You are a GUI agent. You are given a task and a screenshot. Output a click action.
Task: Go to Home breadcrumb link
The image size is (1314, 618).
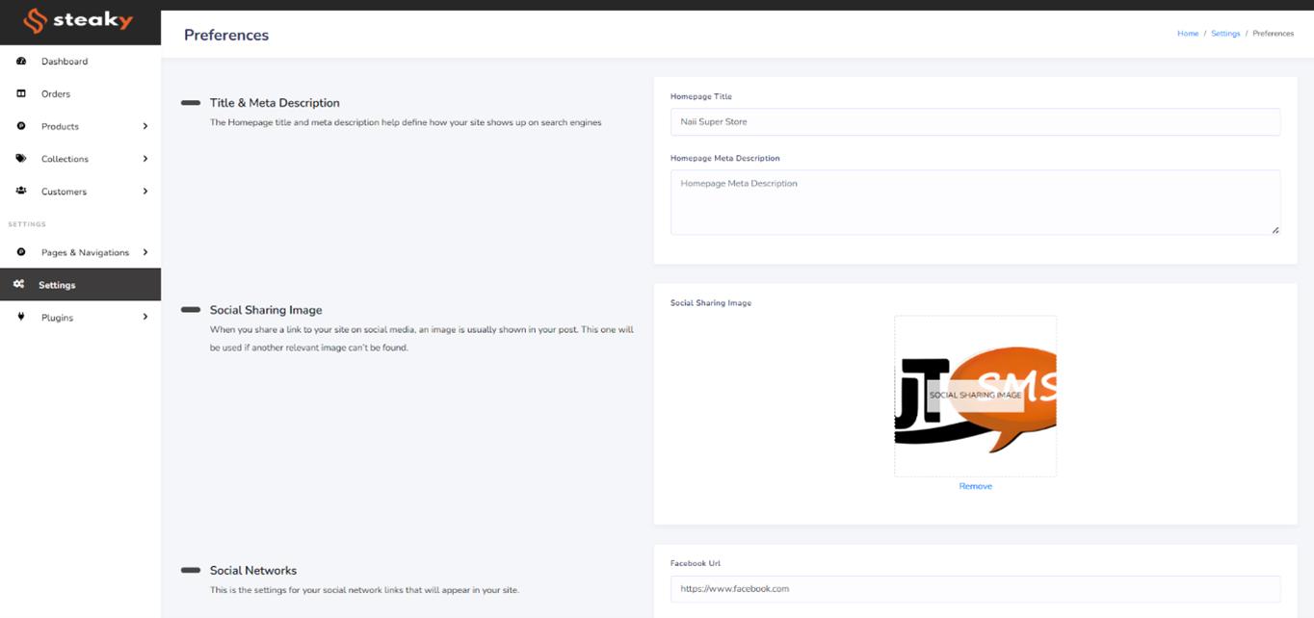1188,34
